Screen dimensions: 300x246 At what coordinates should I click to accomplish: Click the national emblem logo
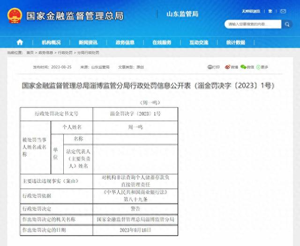pos(15,15)
